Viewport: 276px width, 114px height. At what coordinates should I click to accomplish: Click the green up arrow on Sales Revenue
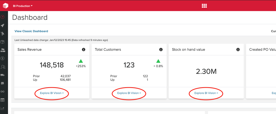tap(81, 61)
